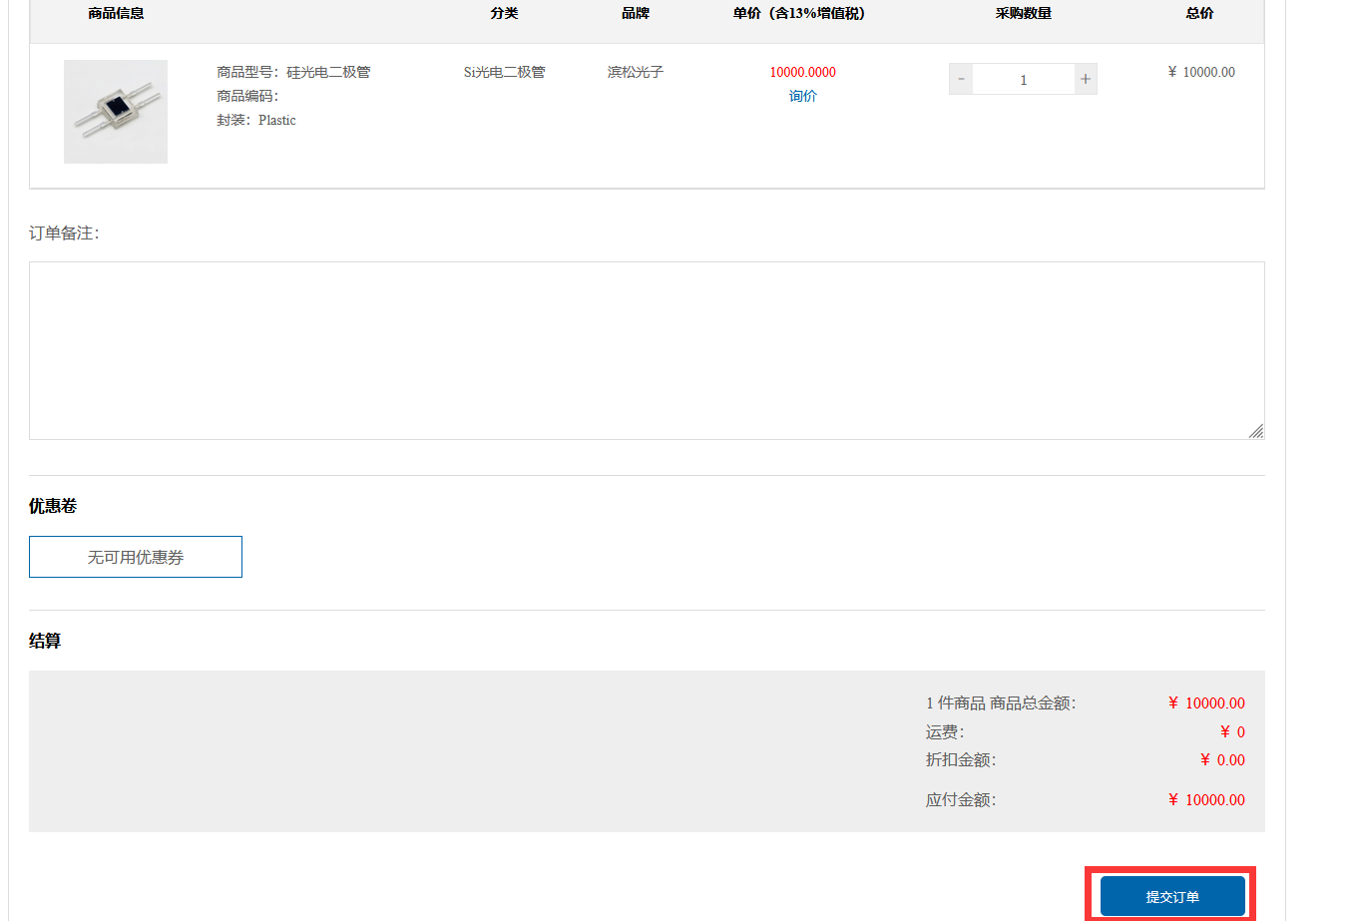Click the 总价 total price header

point(1199,14)
